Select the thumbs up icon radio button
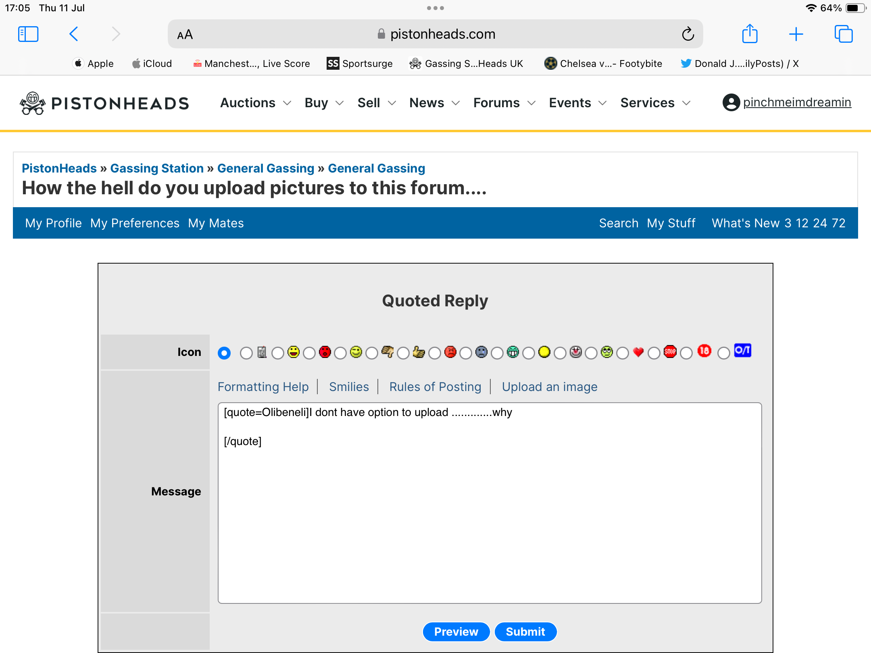Viewport: 871px width, 653px height. point(403,354)
